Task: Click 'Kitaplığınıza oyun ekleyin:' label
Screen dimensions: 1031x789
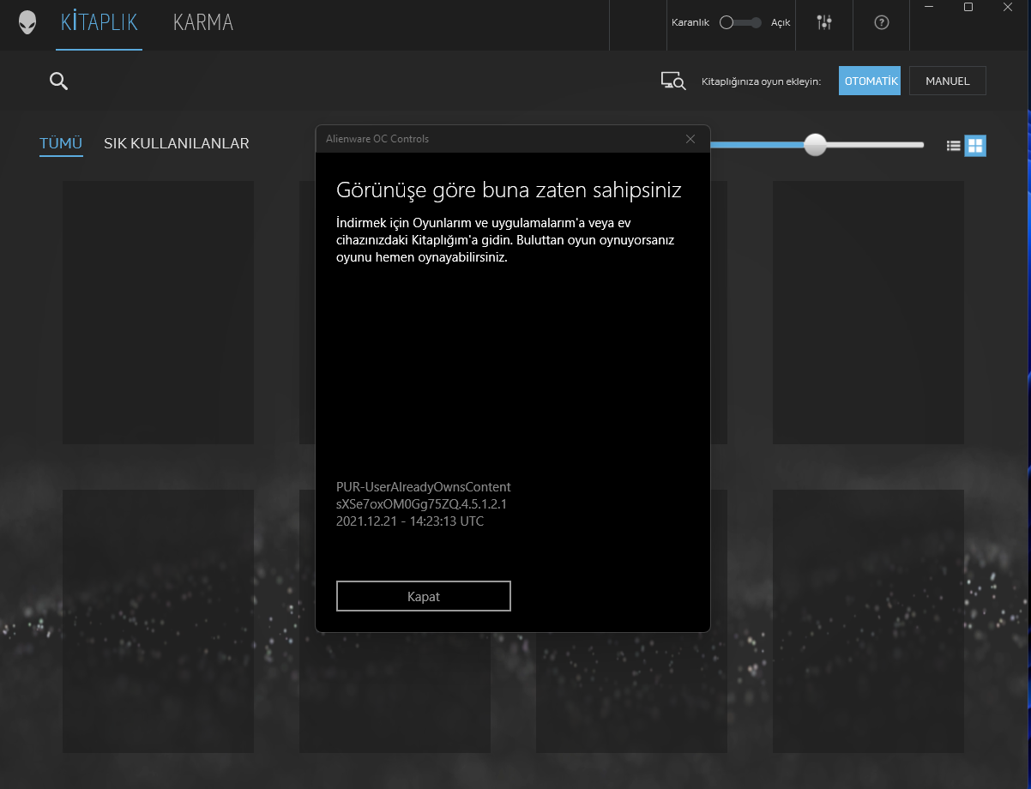Action: coord(762,81)
